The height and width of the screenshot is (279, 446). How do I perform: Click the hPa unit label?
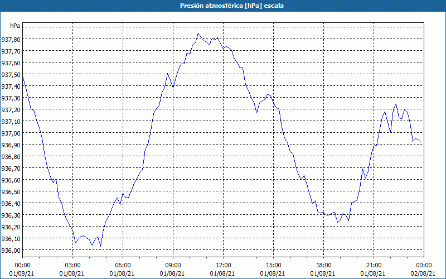pos(15,26)
